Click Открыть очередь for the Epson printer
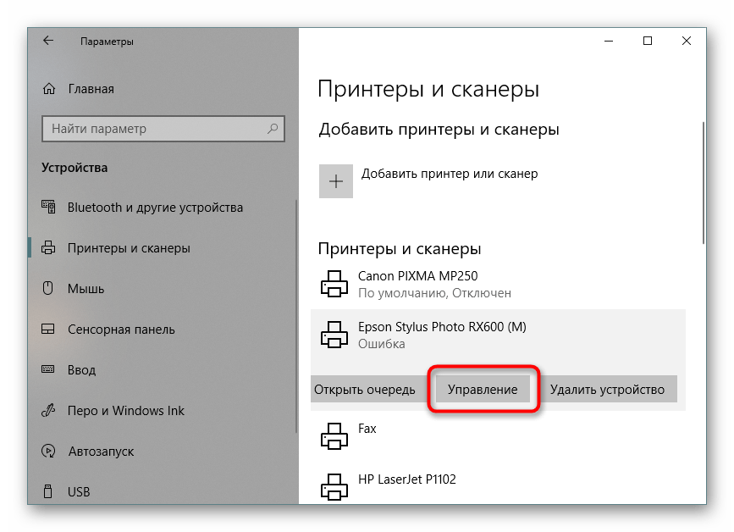Image resolution: width=734 pixels, height=532 pixels. point(367,389)
